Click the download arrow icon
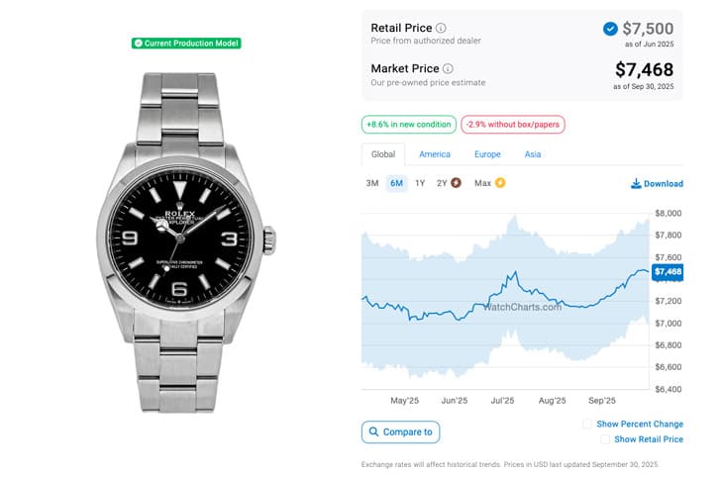Image resolution: width=723 pixels, height=477 pixels. point(636,183)
